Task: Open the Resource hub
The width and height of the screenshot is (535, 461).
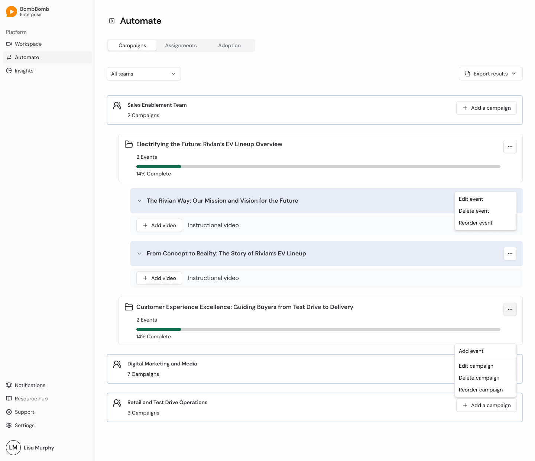Action: pos(31,399)
